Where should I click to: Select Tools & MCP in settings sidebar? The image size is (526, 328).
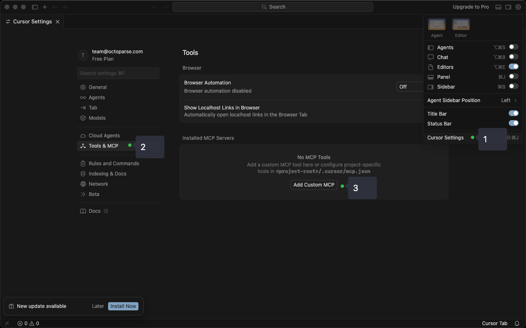point(106,146)
